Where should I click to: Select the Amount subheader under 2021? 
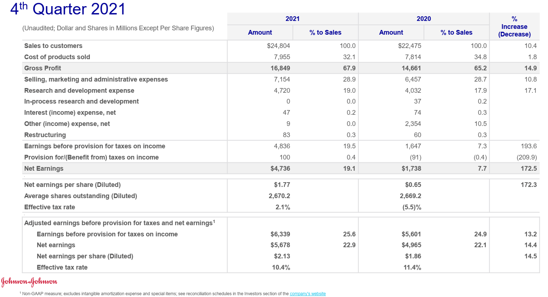click(x=260, y=32)
